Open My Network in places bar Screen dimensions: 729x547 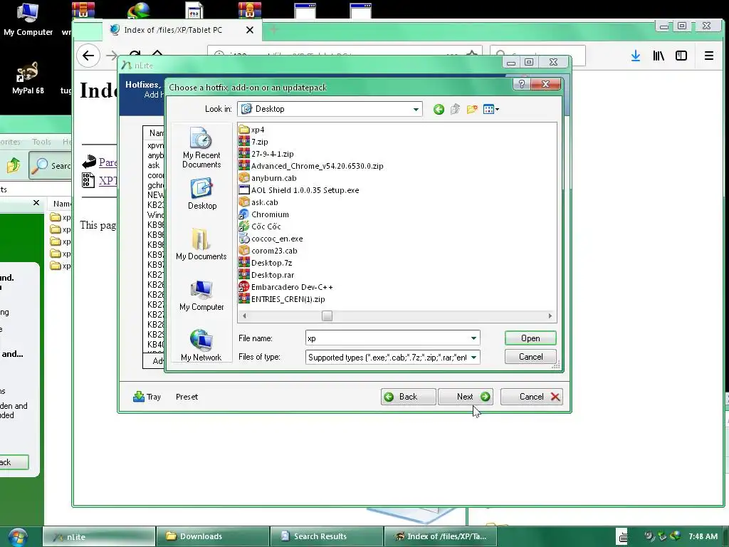click(x=201, y=345)
